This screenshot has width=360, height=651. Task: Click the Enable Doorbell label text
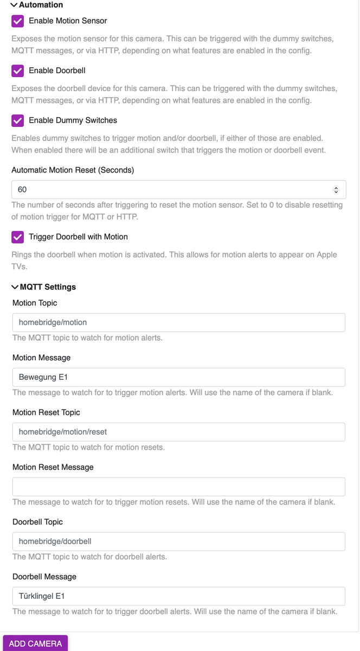57,71
